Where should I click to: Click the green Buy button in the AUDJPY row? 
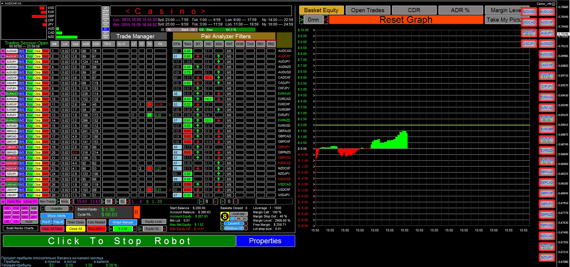pos(29,62)
